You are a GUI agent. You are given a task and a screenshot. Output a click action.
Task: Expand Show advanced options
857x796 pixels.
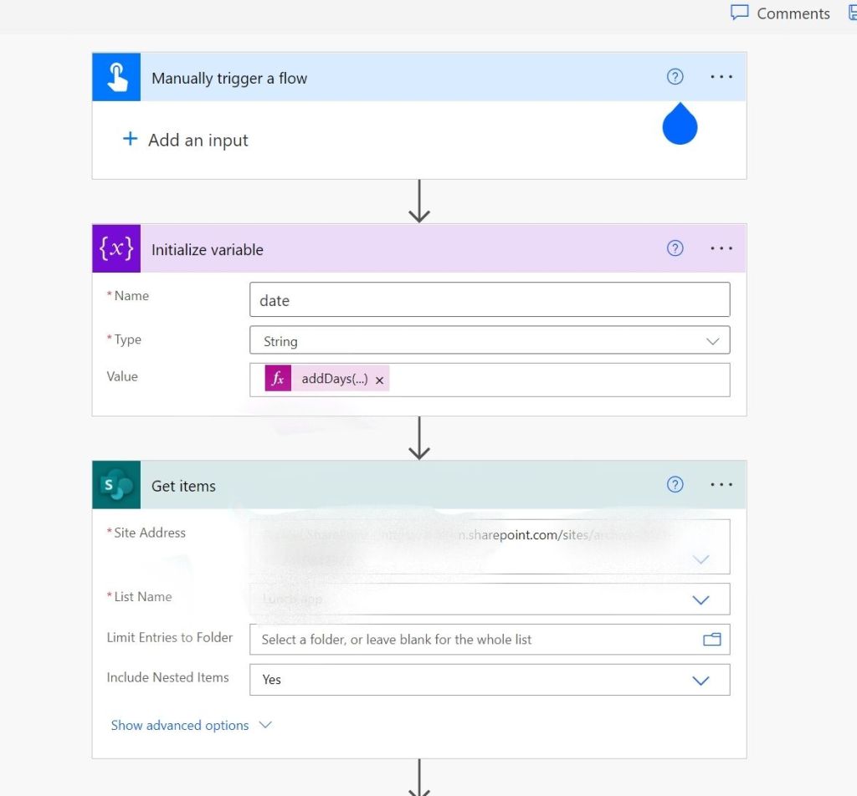(192, 725)
